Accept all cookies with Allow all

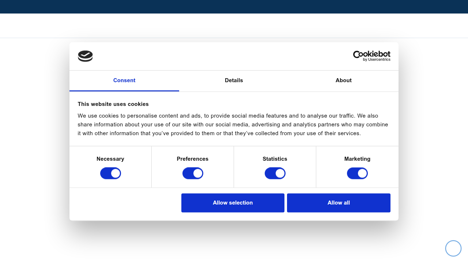coord(339,203)
